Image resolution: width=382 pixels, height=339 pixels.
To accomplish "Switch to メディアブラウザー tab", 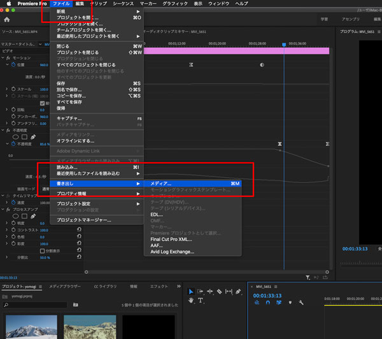I will pos(65,286).
